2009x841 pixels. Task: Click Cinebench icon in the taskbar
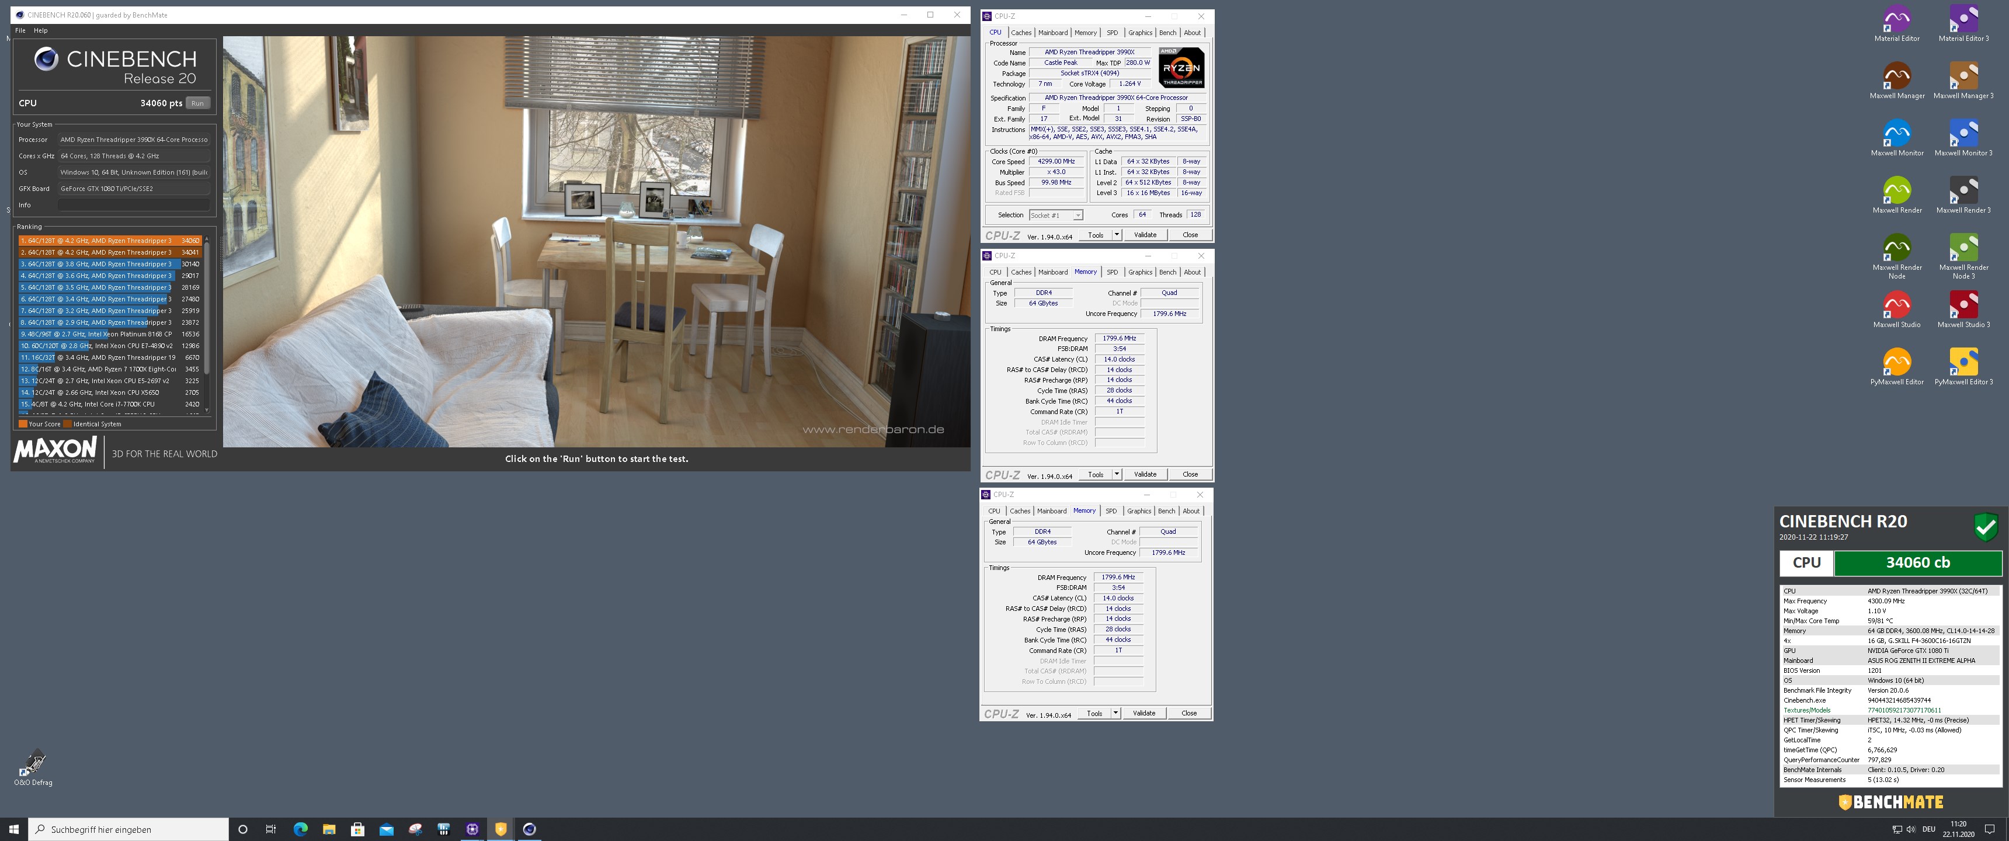(x=529, y=829)
